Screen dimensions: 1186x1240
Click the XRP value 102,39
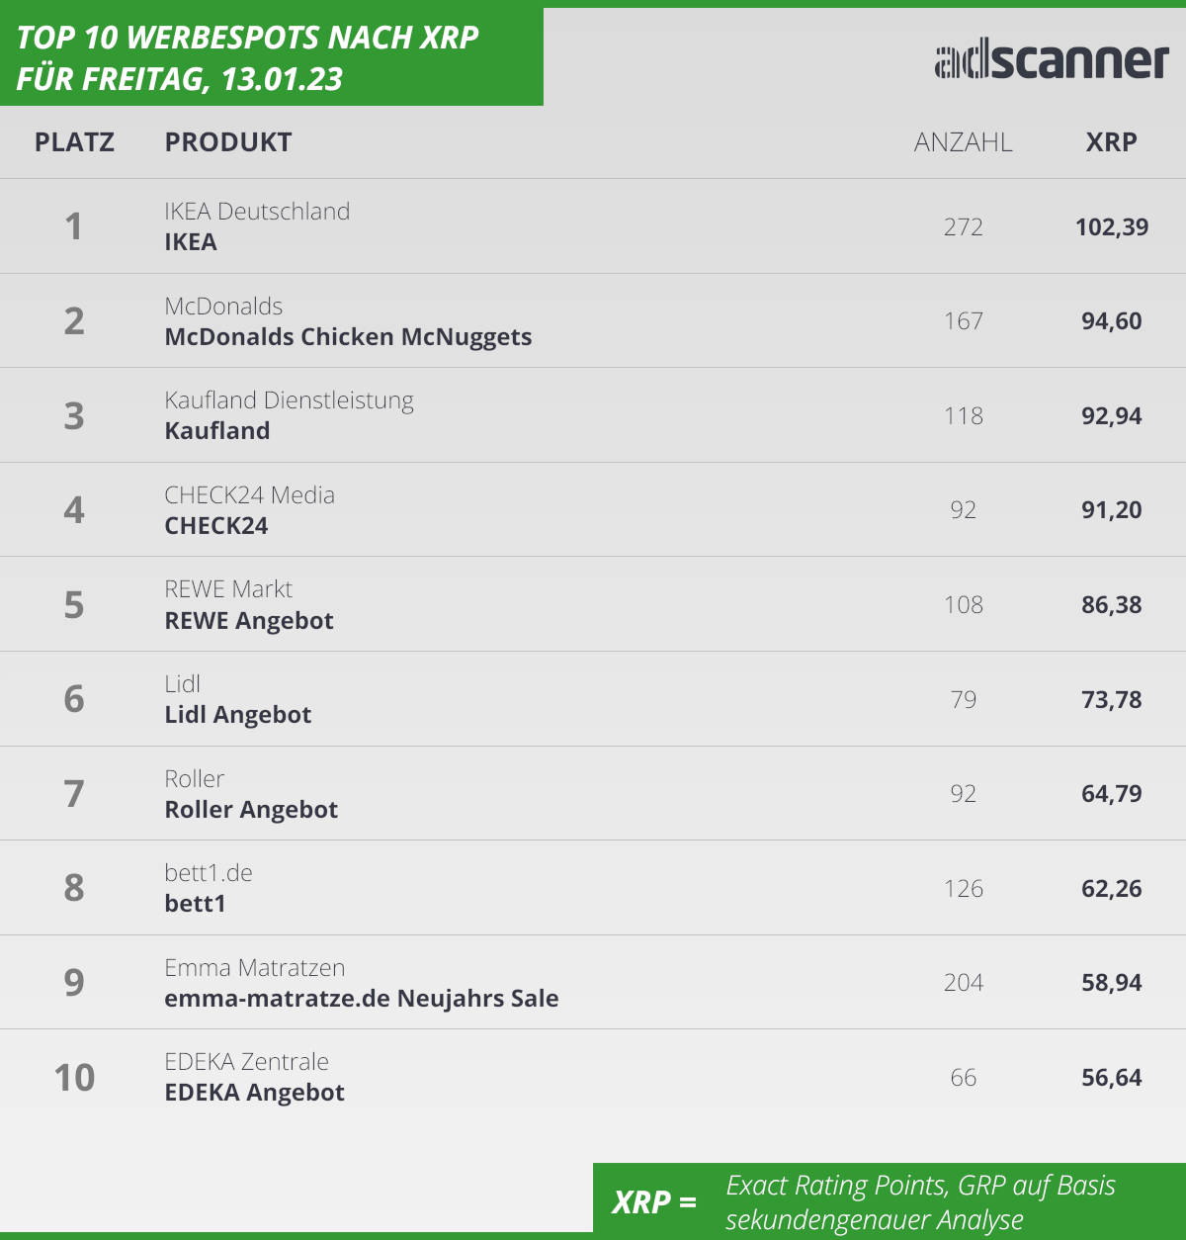point(1112,227)
